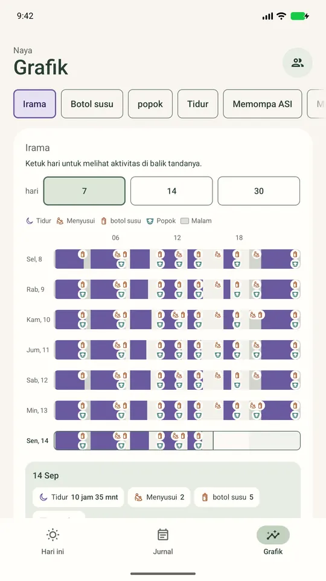Tap the Popok diaper legend icon
The image size is (326, 581).
[150, 221]
